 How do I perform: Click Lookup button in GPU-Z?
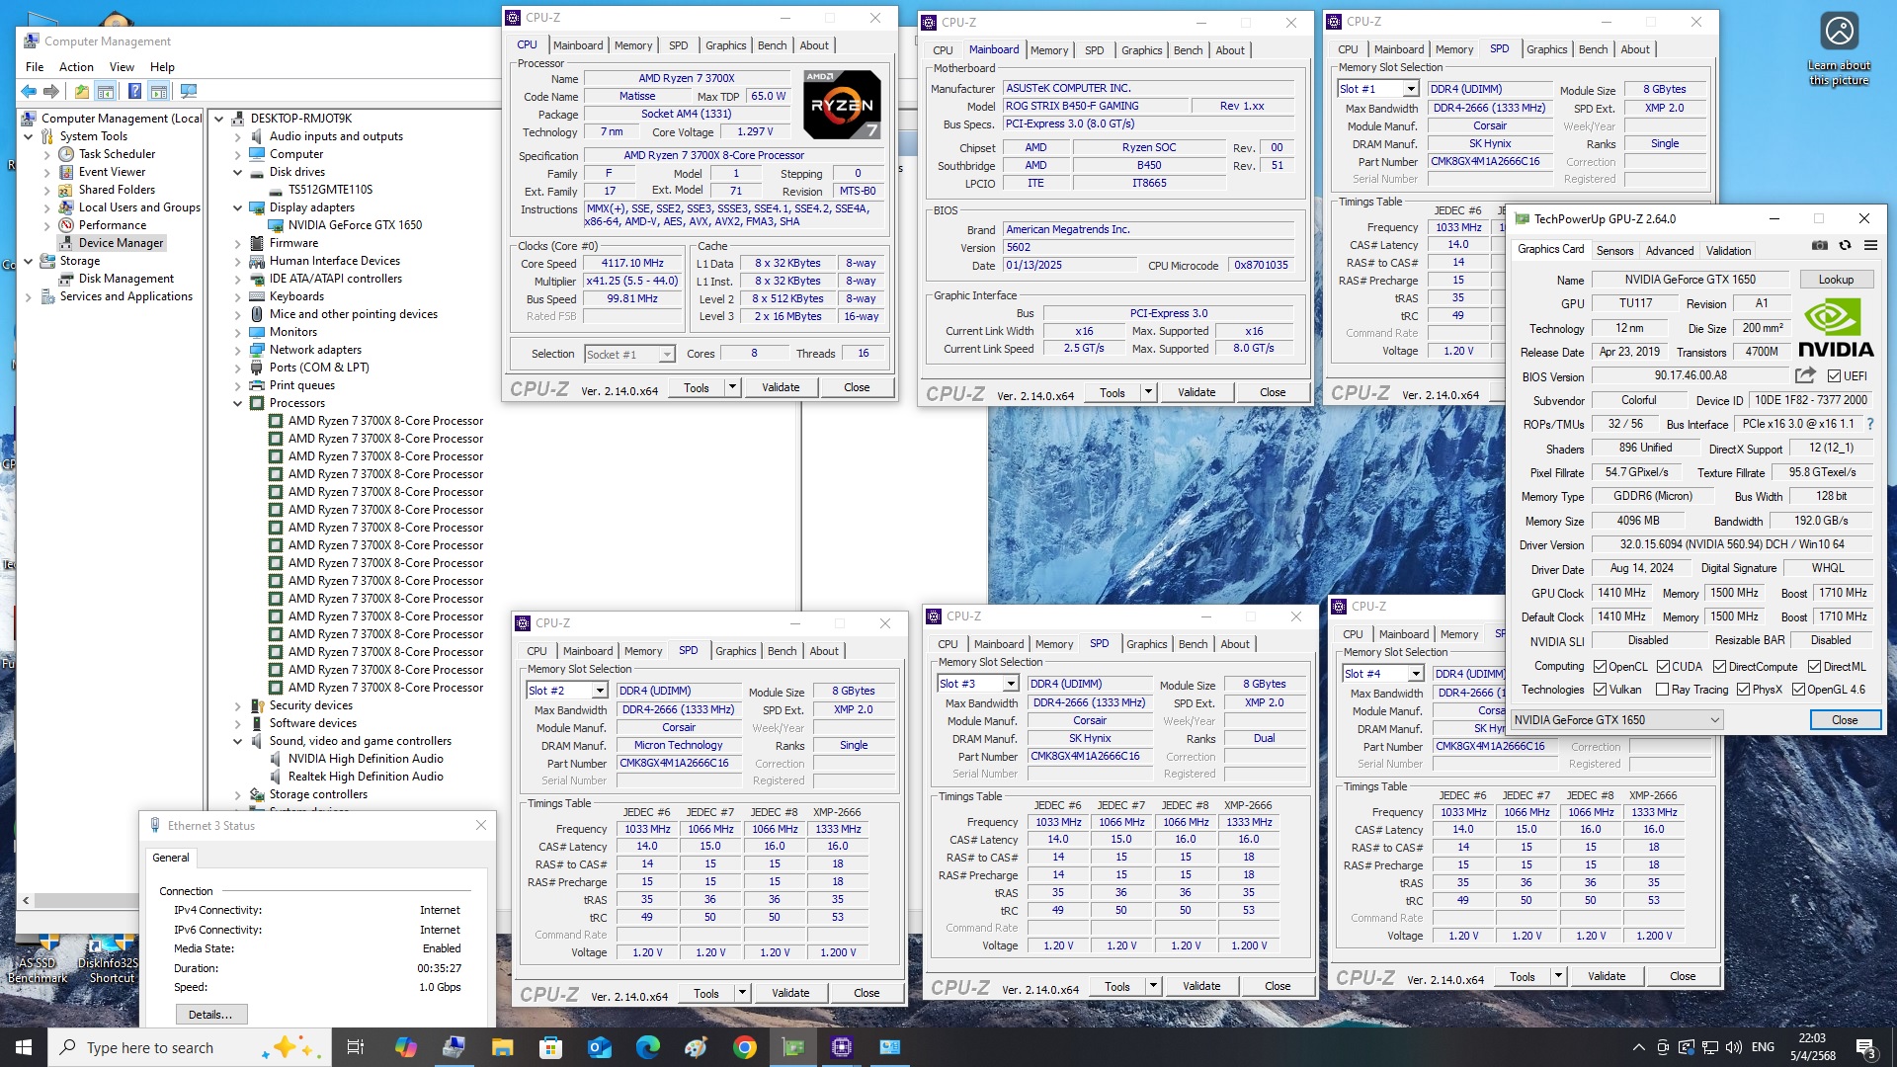click(x=1836, y=280)
